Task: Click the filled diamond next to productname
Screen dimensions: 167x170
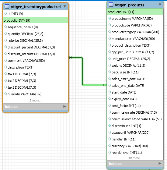Action: 110,18
